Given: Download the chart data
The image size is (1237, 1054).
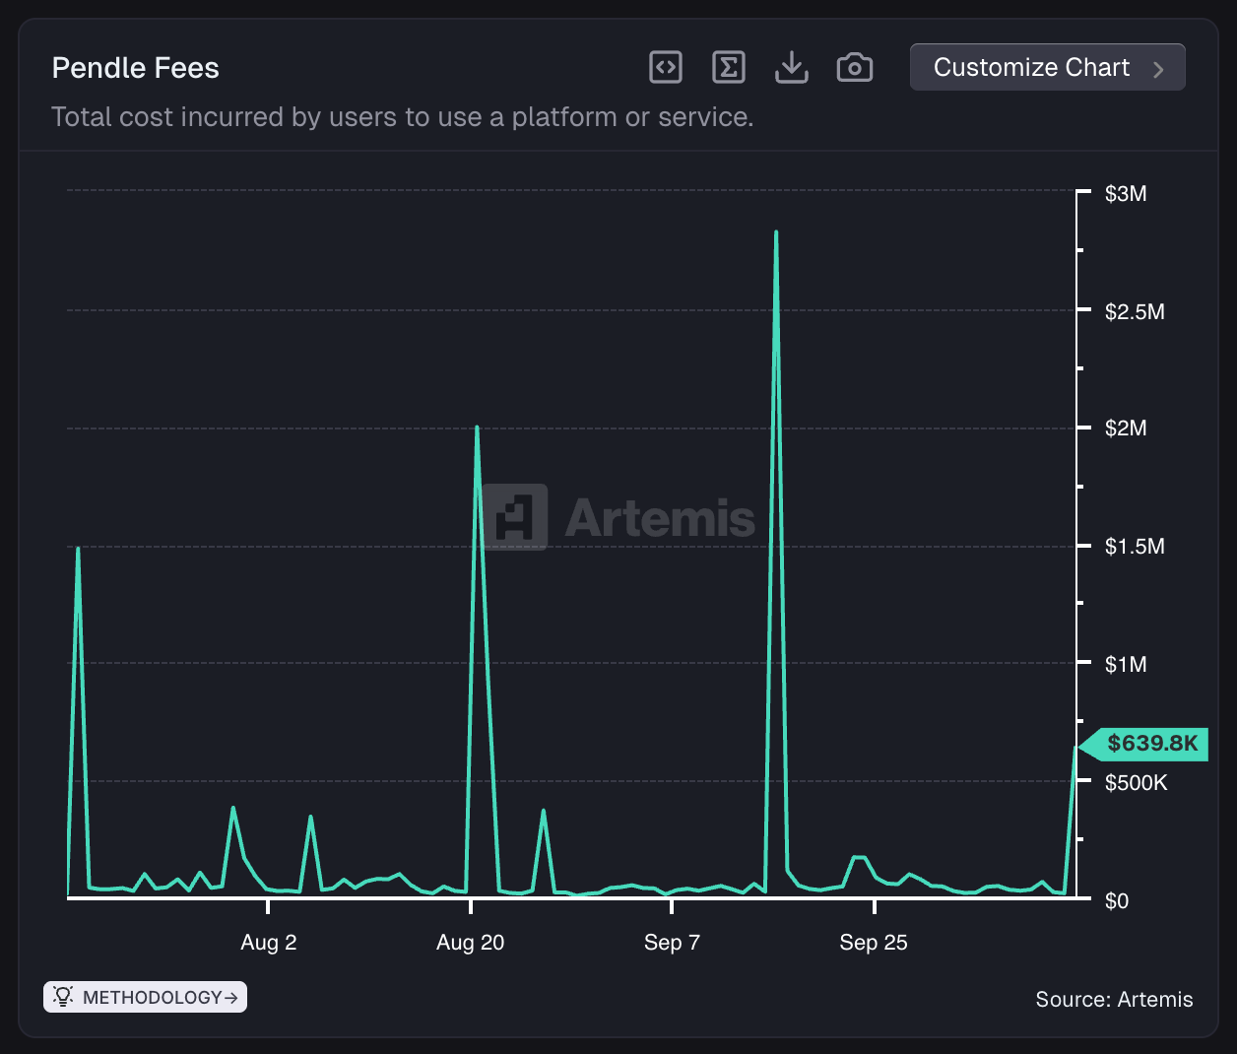Looking at the screenshot, I should pos(792,67).
